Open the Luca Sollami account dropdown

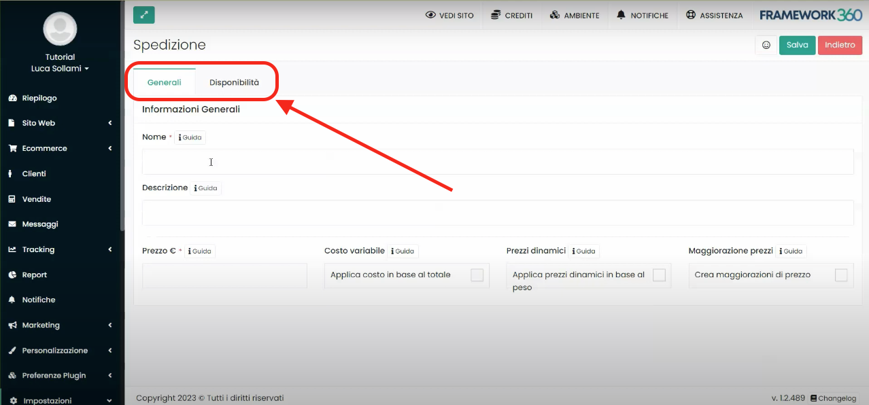[60, 69]
